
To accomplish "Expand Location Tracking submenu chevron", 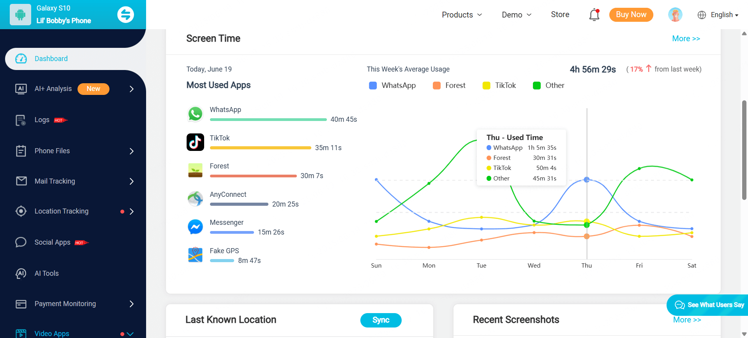I will pyautogui.click(x=132, y=211).
